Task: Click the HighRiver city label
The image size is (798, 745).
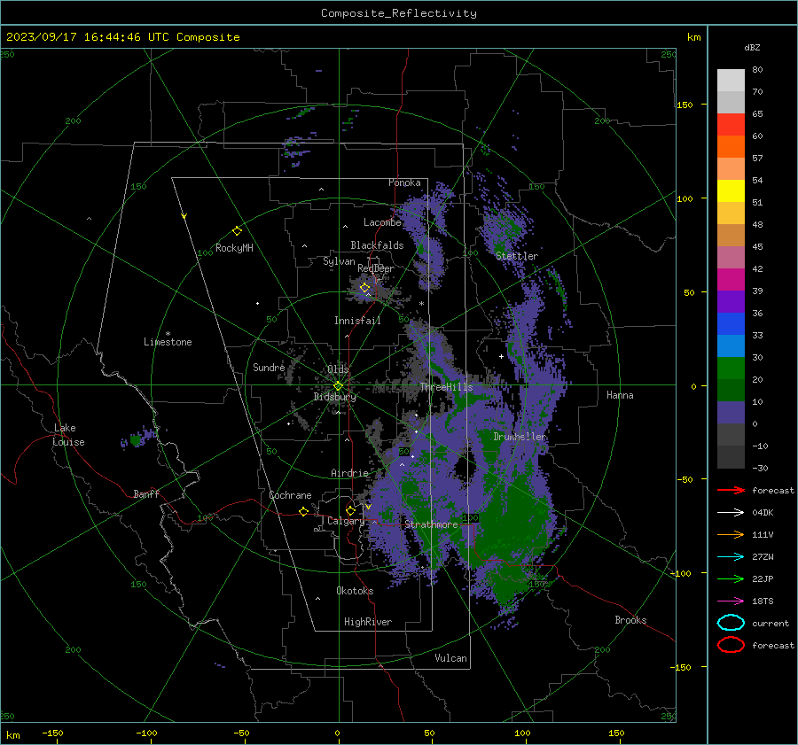Action: (368, 622)
